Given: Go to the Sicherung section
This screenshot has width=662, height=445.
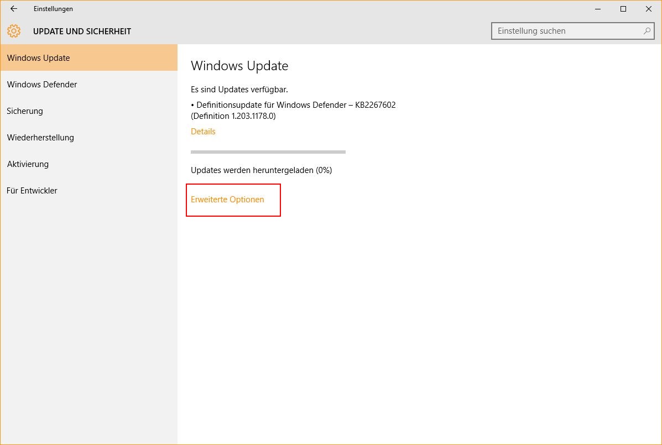Looking at the screenshot, I should pos(25,111).
